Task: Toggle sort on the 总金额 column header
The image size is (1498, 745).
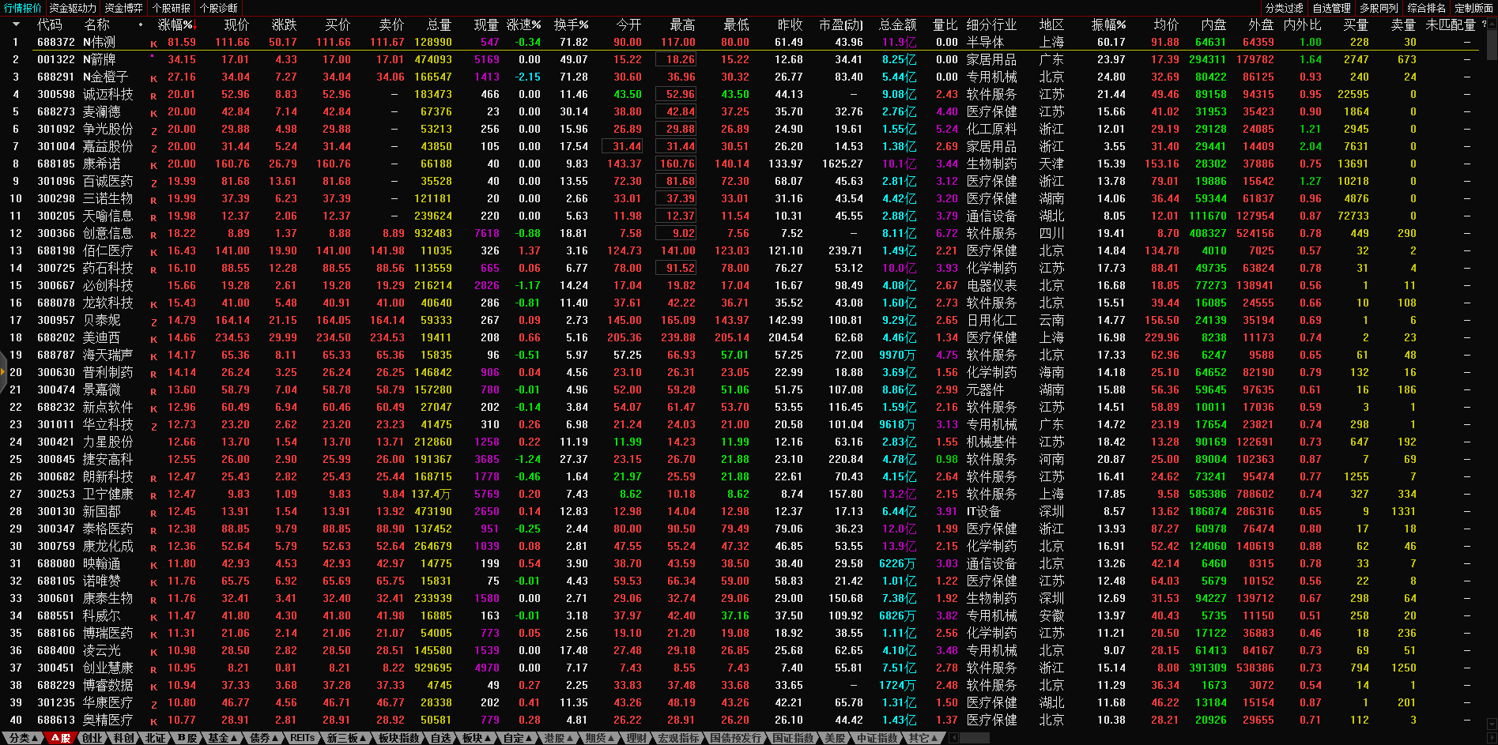Action: click(x=897, y=24)
